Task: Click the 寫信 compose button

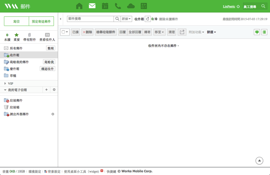Action: click(16, 22)
